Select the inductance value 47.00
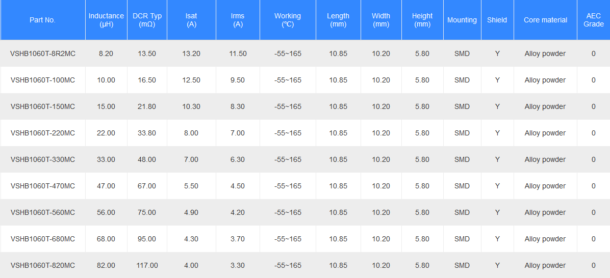The image size is (610, 278). [x=106, y=186]
